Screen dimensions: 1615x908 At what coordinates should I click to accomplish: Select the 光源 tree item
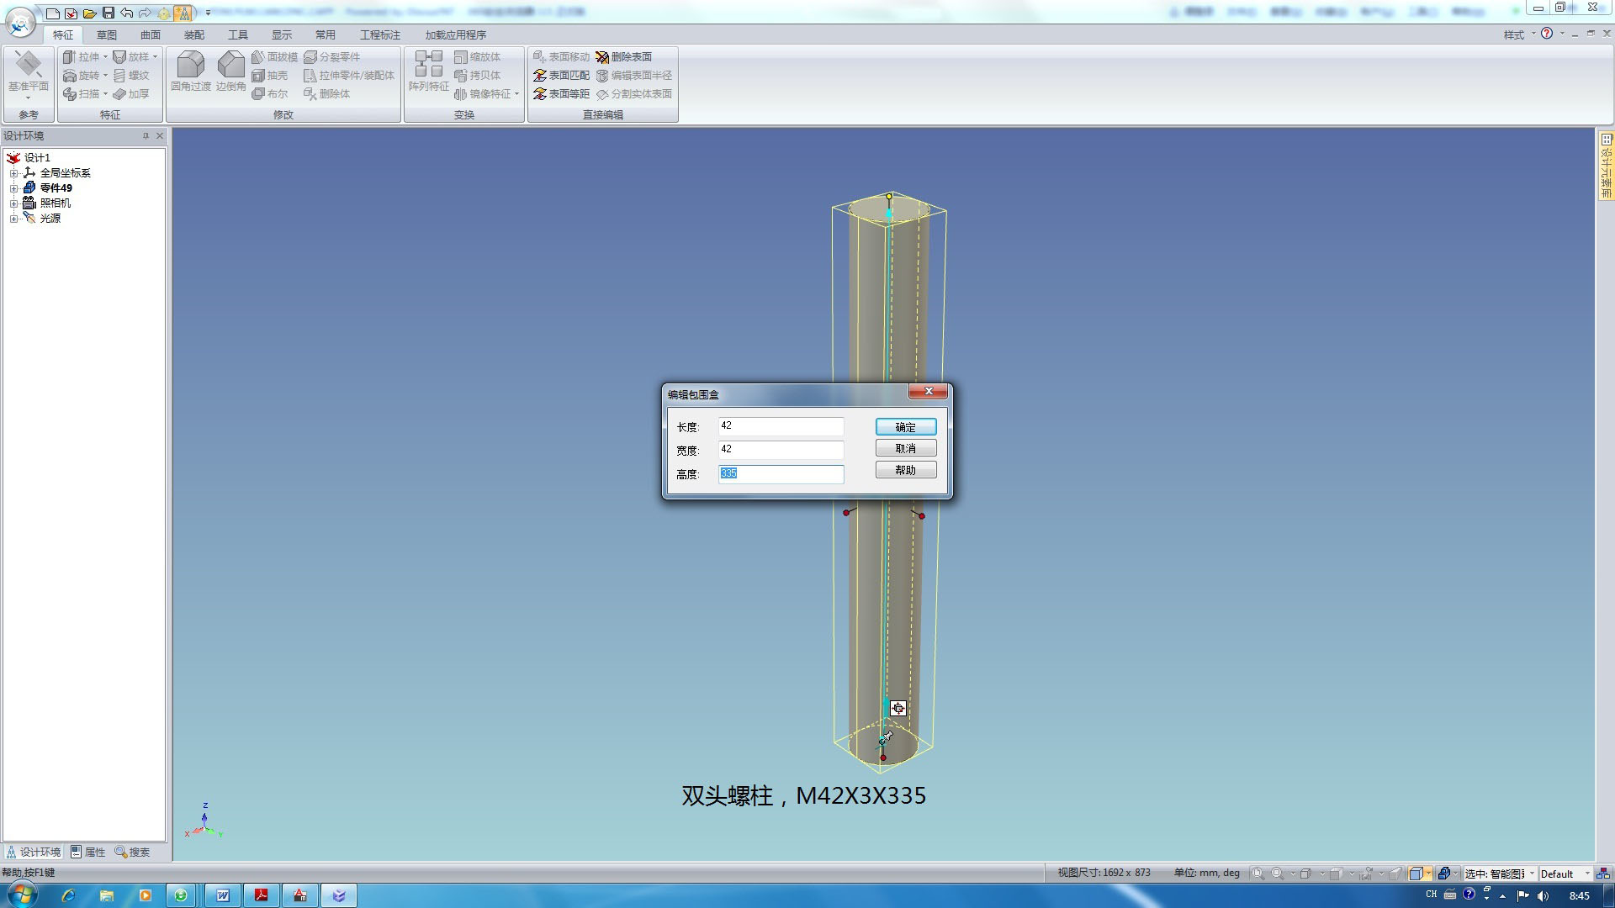click(50, 218)
